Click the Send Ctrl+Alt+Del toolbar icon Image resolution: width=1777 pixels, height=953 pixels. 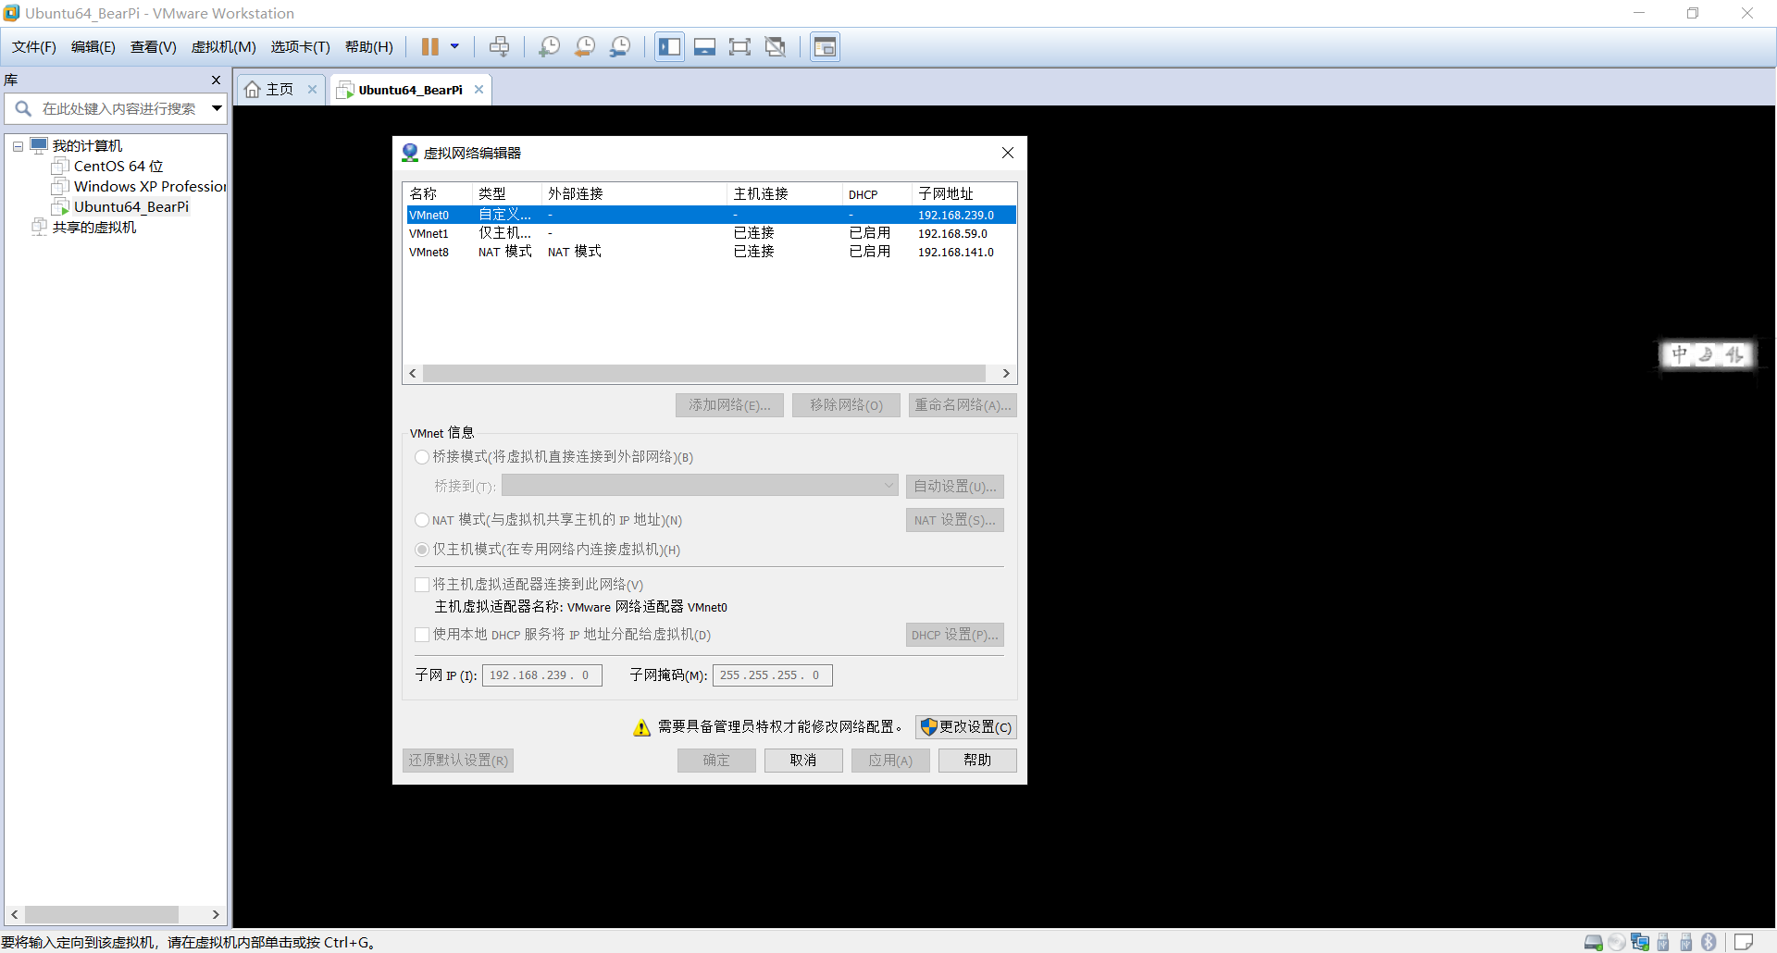tap(500, 47)
